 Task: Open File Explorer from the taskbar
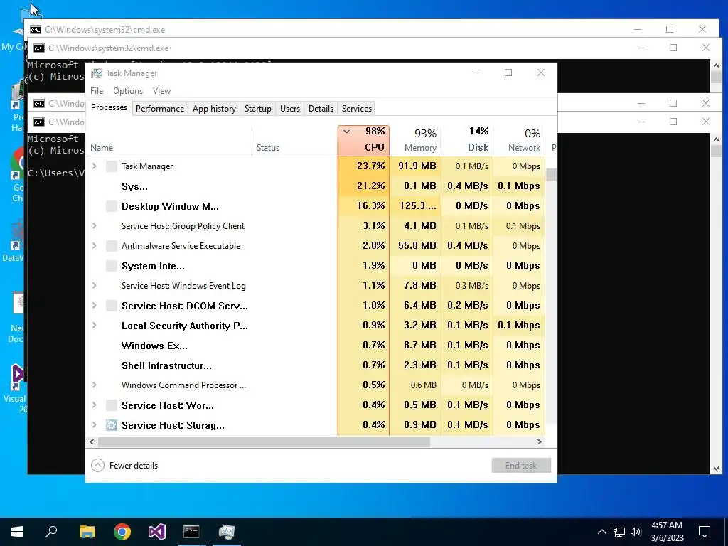click(x=87, y=532)
